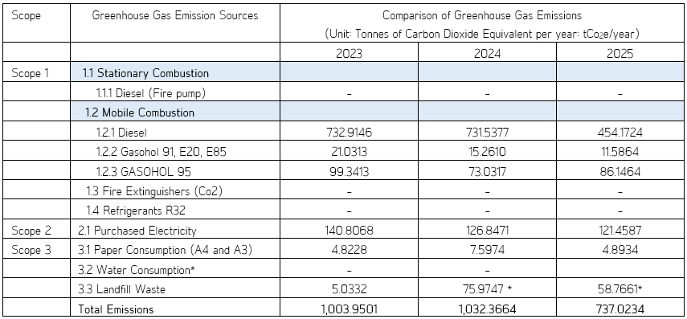Image resolution: width=687 pixels, height=319 pixels.
Task: Select the 1.4 Refrigerants R32 label
Action: (x=136, y=211)
